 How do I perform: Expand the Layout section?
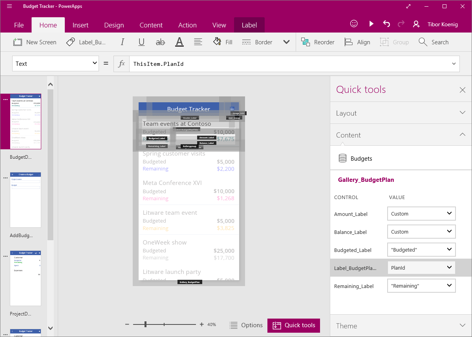click(401, 113)
